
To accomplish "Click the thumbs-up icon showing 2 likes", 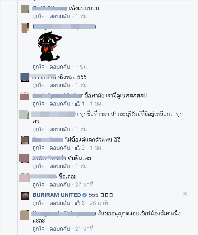I will (x=78, y=148).
